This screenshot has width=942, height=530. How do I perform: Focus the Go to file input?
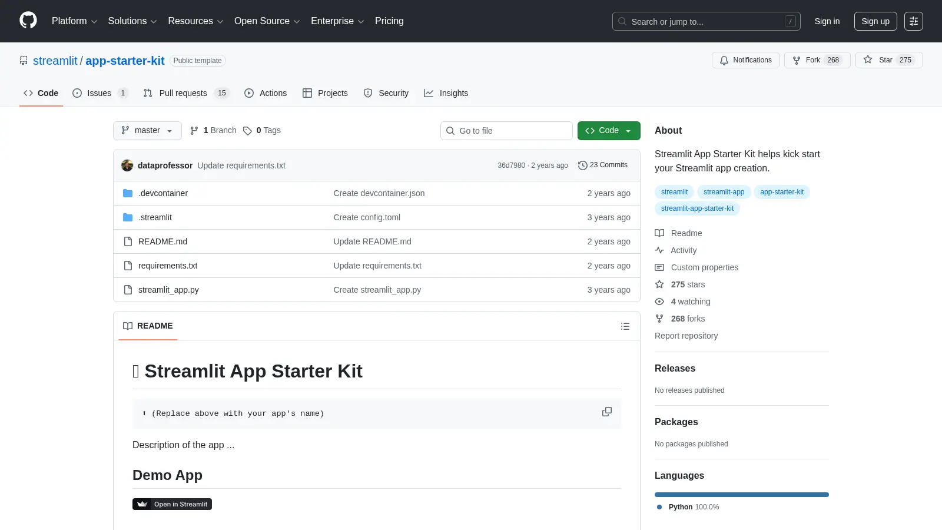(506, 131)
